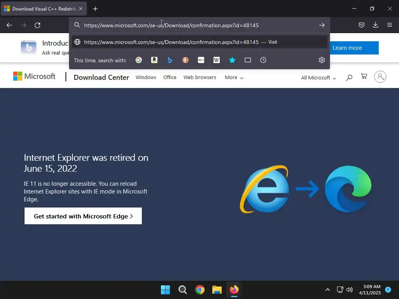Open search settings gear icon
399x299 pixels.
[321, 60]
